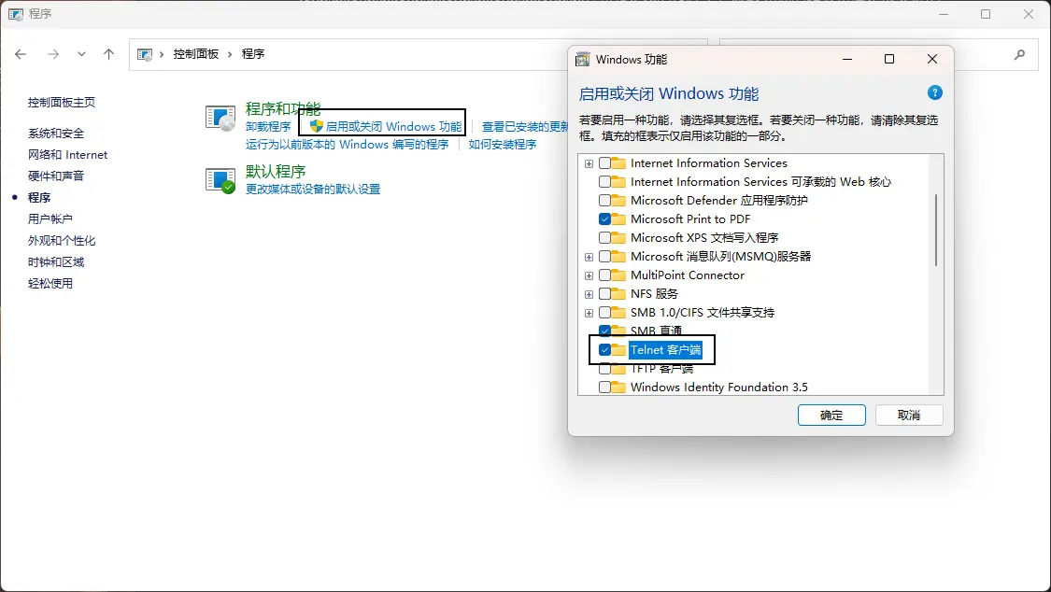Screen dimensions: 1051x592
Task: Check NFS 服务 checkbox
Action: click(x=604, y=293)
